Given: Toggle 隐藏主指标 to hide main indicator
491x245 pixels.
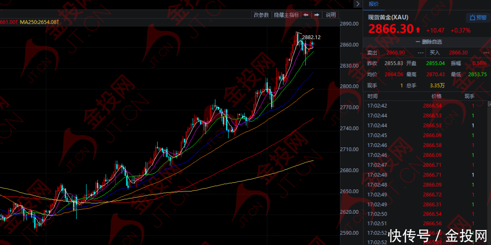Looking at the screenshot, I should point(286,15).
